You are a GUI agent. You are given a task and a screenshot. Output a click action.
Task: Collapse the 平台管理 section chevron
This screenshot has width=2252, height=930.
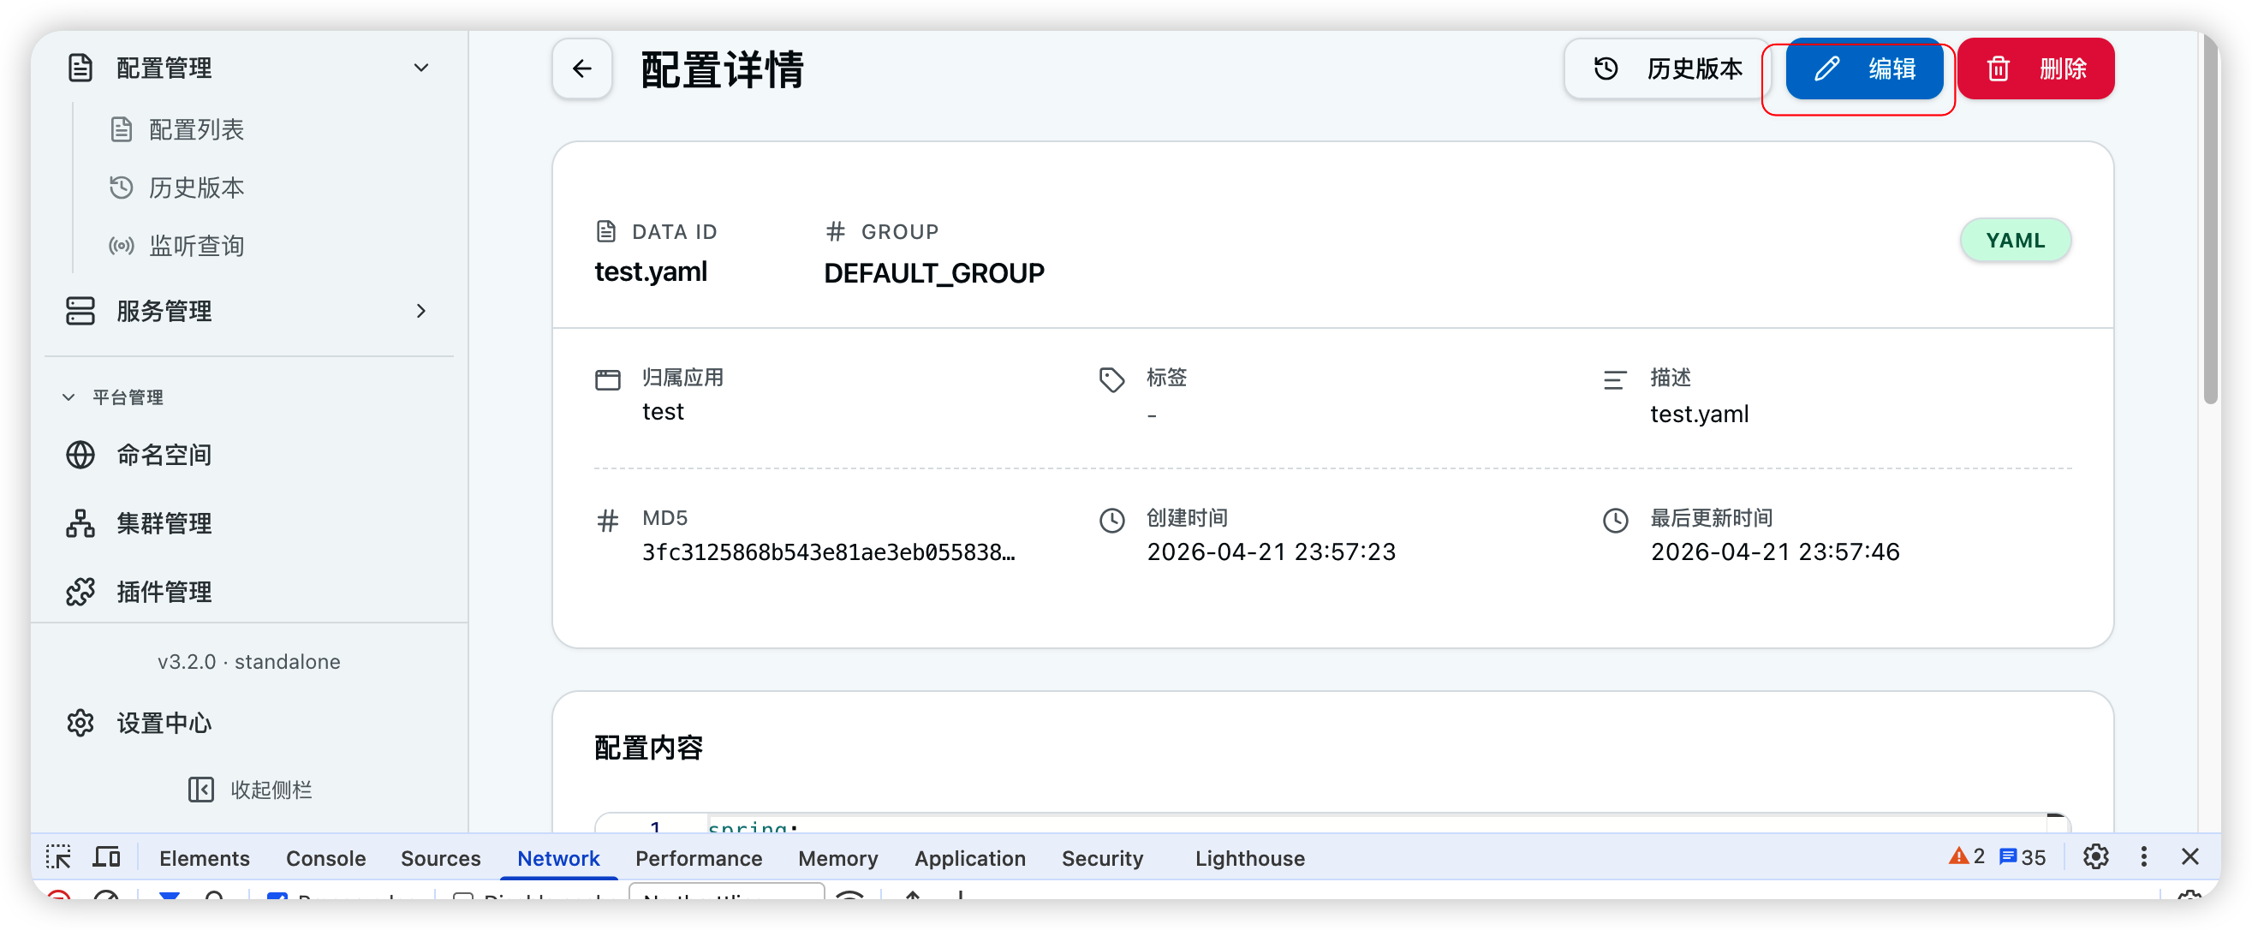pyautogui.click(x=69, y=397)
